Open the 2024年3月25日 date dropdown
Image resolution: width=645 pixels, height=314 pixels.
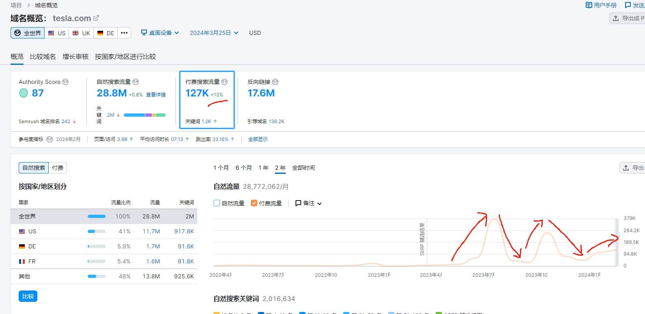[x=214, y=33]
